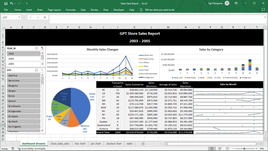Clear the YEAR_ID slicer filter
268x151 pixels.
click(42, 48)
